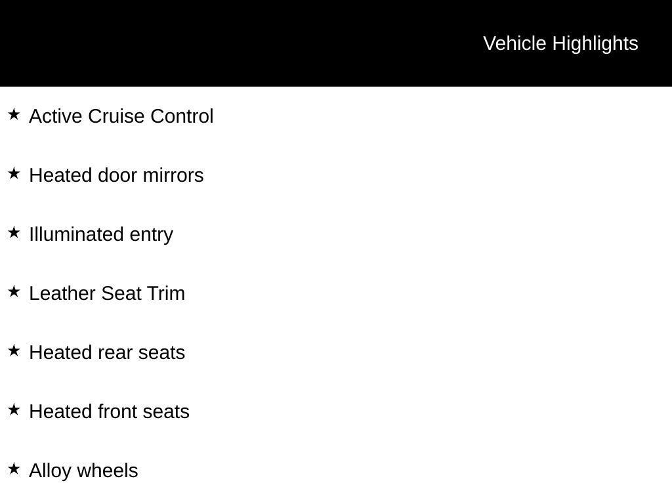Select the Heated front seats list item

(109, 411)
